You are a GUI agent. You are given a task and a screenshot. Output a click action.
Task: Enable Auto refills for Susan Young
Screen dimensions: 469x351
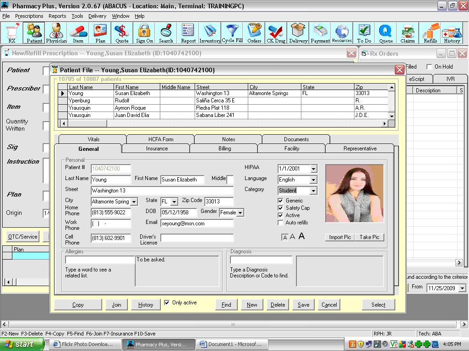[x=281, y=223]
